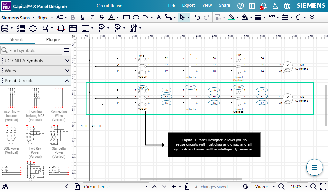Click the chip component icon
Screen dimensions: 328x192
(x=61, y=28)
